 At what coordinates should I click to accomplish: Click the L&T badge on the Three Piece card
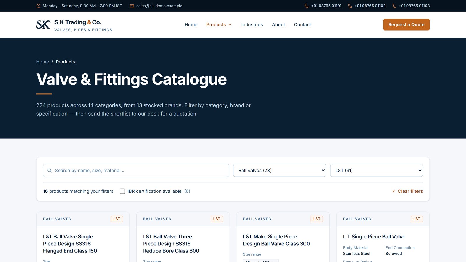coord(217,219)
